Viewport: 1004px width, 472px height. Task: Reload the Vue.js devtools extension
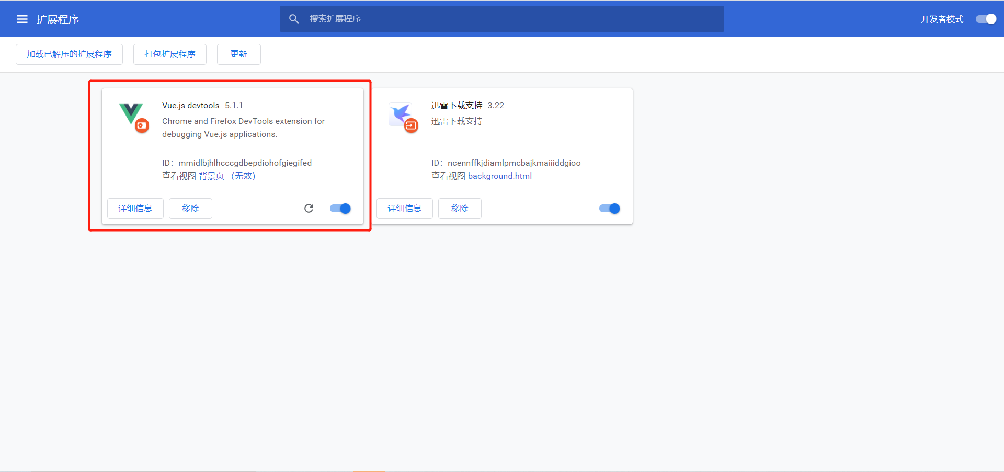click(x=309, y=209)
